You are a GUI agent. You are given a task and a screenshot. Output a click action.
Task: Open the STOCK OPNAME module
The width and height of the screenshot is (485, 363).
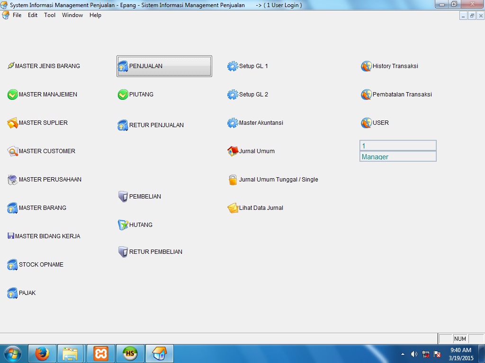(x=41, y=265)
